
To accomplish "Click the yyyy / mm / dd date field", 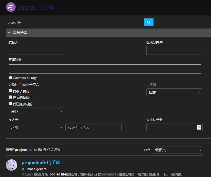I will click(93, 128).
